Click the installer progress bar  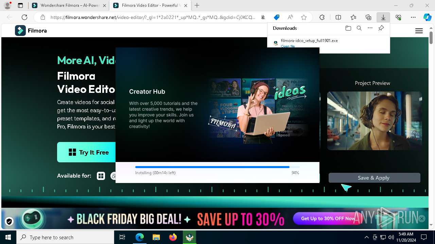pyautogui.click(x=217, y=167)
